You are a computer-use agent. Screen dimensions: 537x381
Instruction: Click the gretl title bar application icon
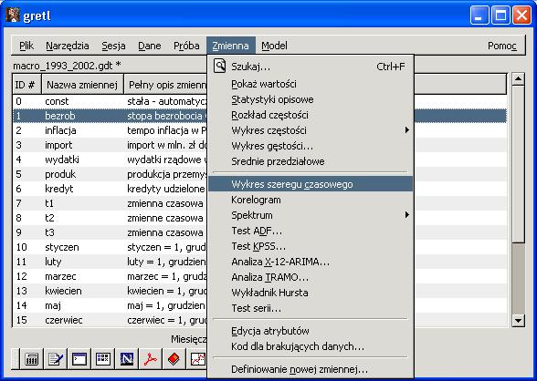tap(13, 15)
